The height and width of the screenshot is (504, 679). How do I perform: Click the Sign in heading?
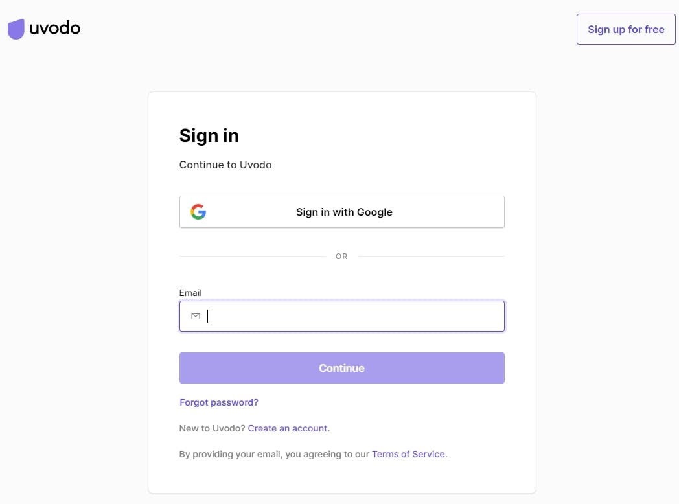pos(209,135)
